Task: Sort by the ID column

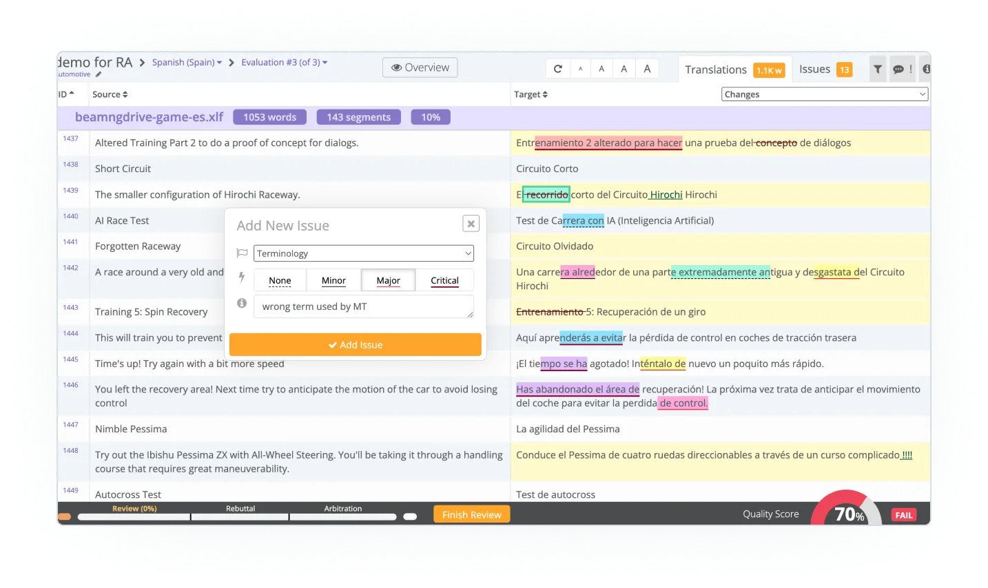Action: coord(66,94)
